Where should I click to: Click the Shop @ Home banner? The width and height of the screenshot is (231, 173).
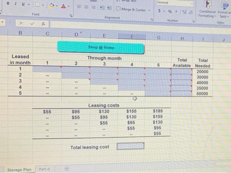(101, 47)
